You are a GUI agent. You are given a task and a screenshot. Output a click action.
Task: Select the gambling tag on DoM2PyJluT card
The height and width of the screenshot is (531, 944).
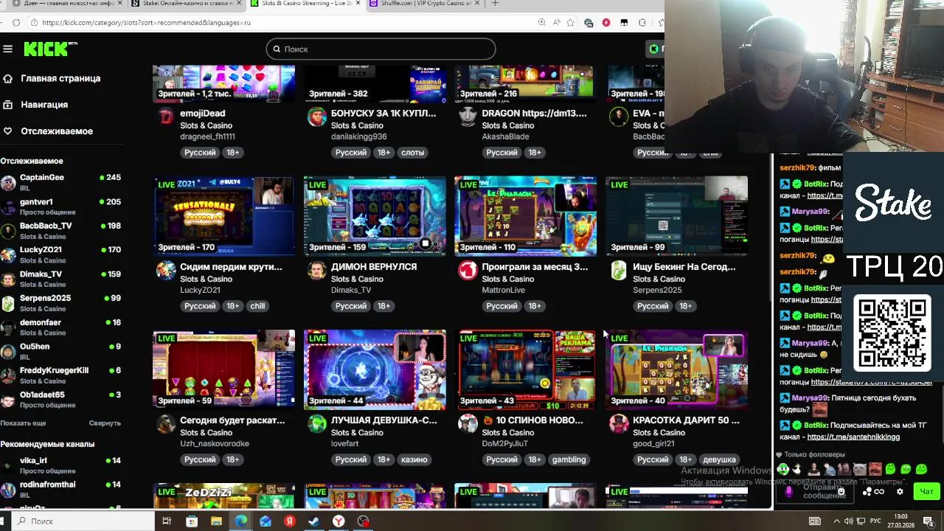point(569,459)
